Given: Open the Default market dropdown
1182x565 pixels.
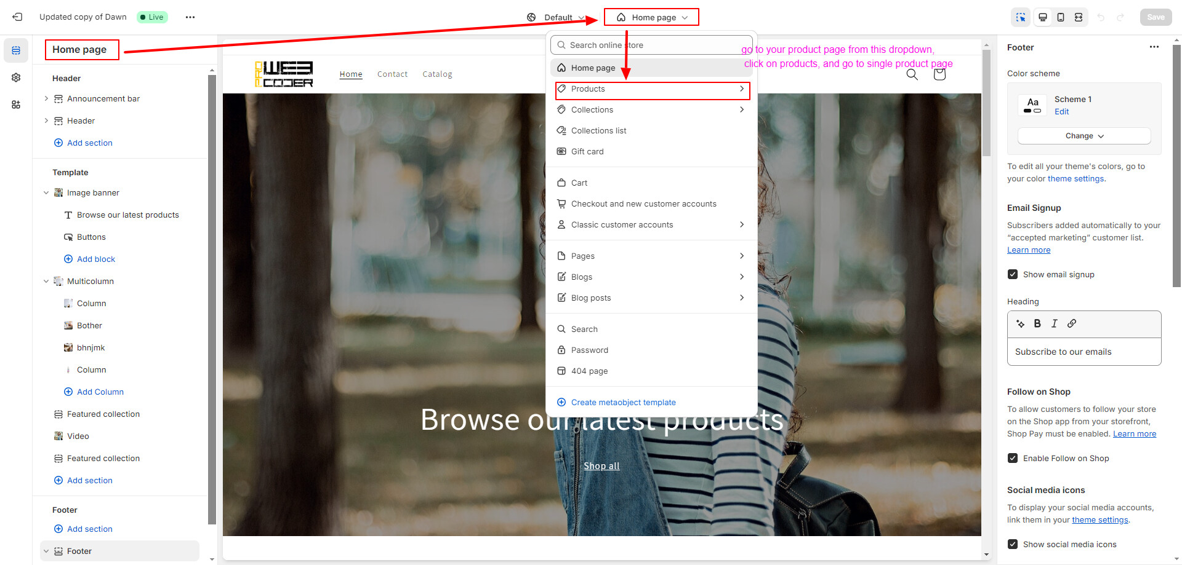Looking at the screenshot, I should [556, 17].
